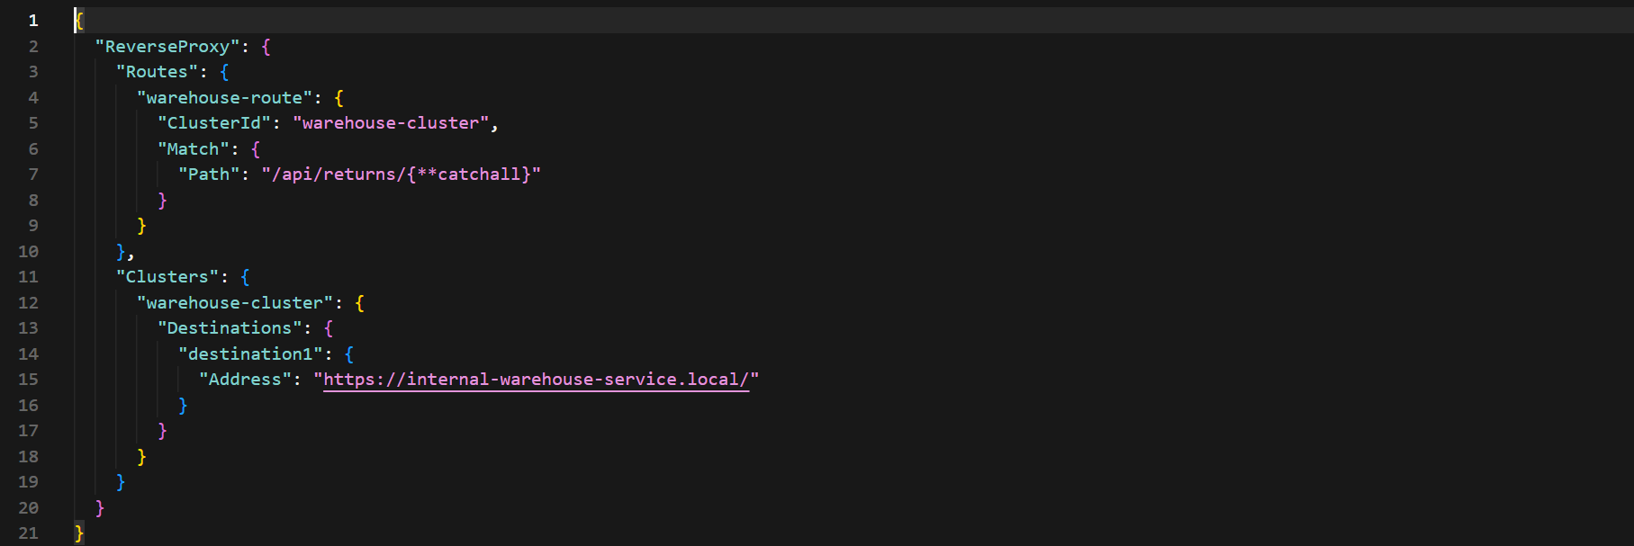Image resolution: width=1634 pixels, height=546 pixels.
Task: Click the "Clusters" key on line 11
Action: [167, 277]
